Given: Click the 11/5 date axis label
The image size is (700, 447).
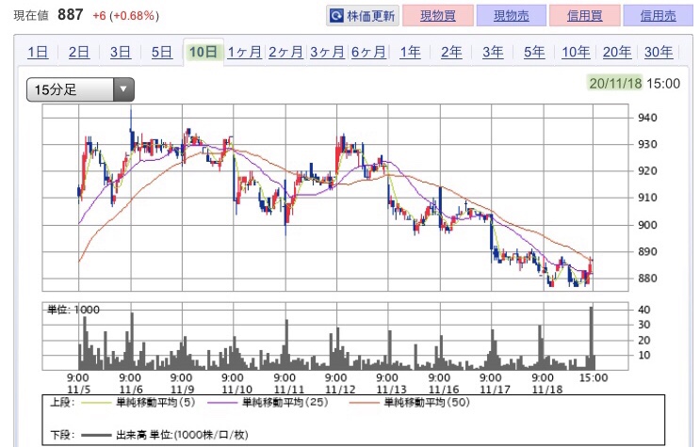Looking at the screenshot, I should [78, 390].
